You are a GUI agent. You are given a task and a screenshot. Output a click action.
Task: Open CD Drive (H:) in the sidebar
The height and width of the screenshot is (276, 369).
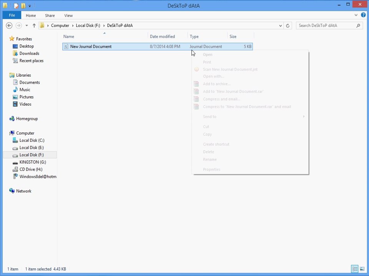[x=31, y=169]
